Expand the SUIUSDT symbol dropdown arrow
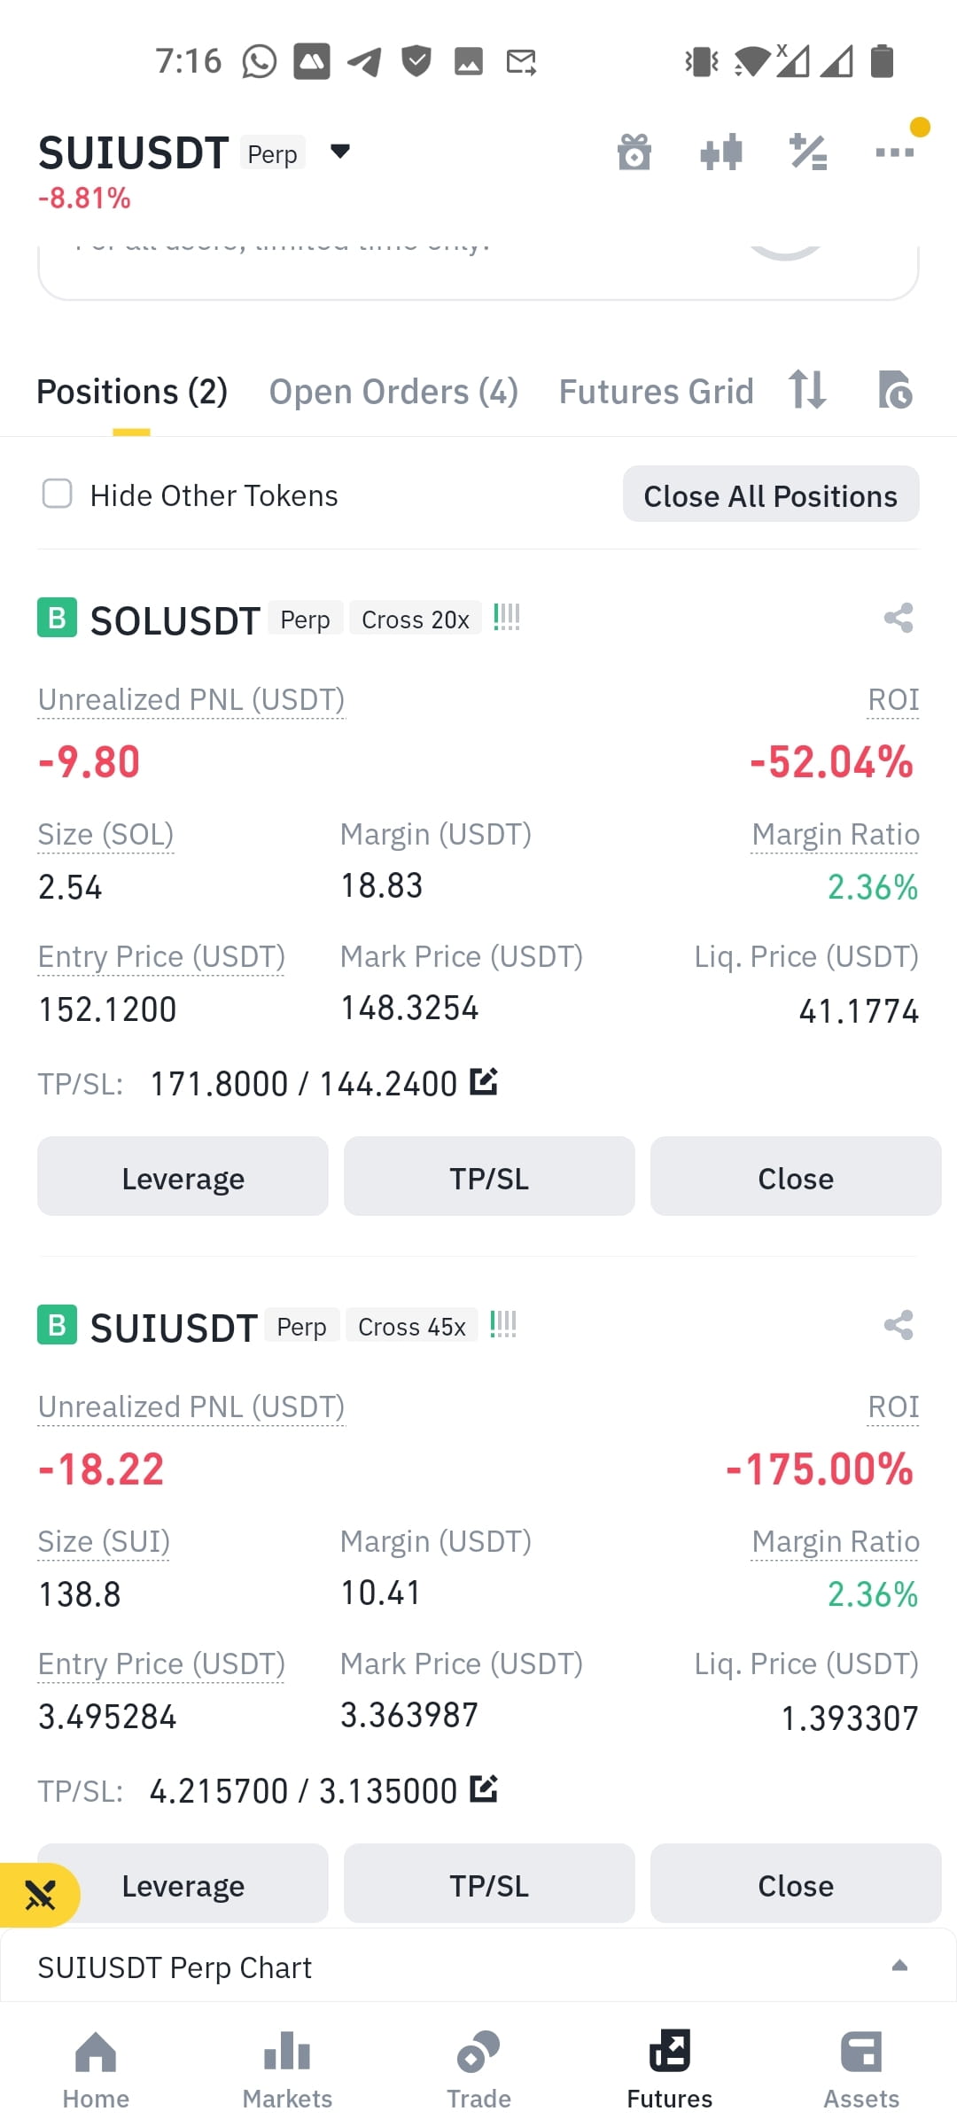Viewport: 957px width, 2127px height. [x=340, y=152]
